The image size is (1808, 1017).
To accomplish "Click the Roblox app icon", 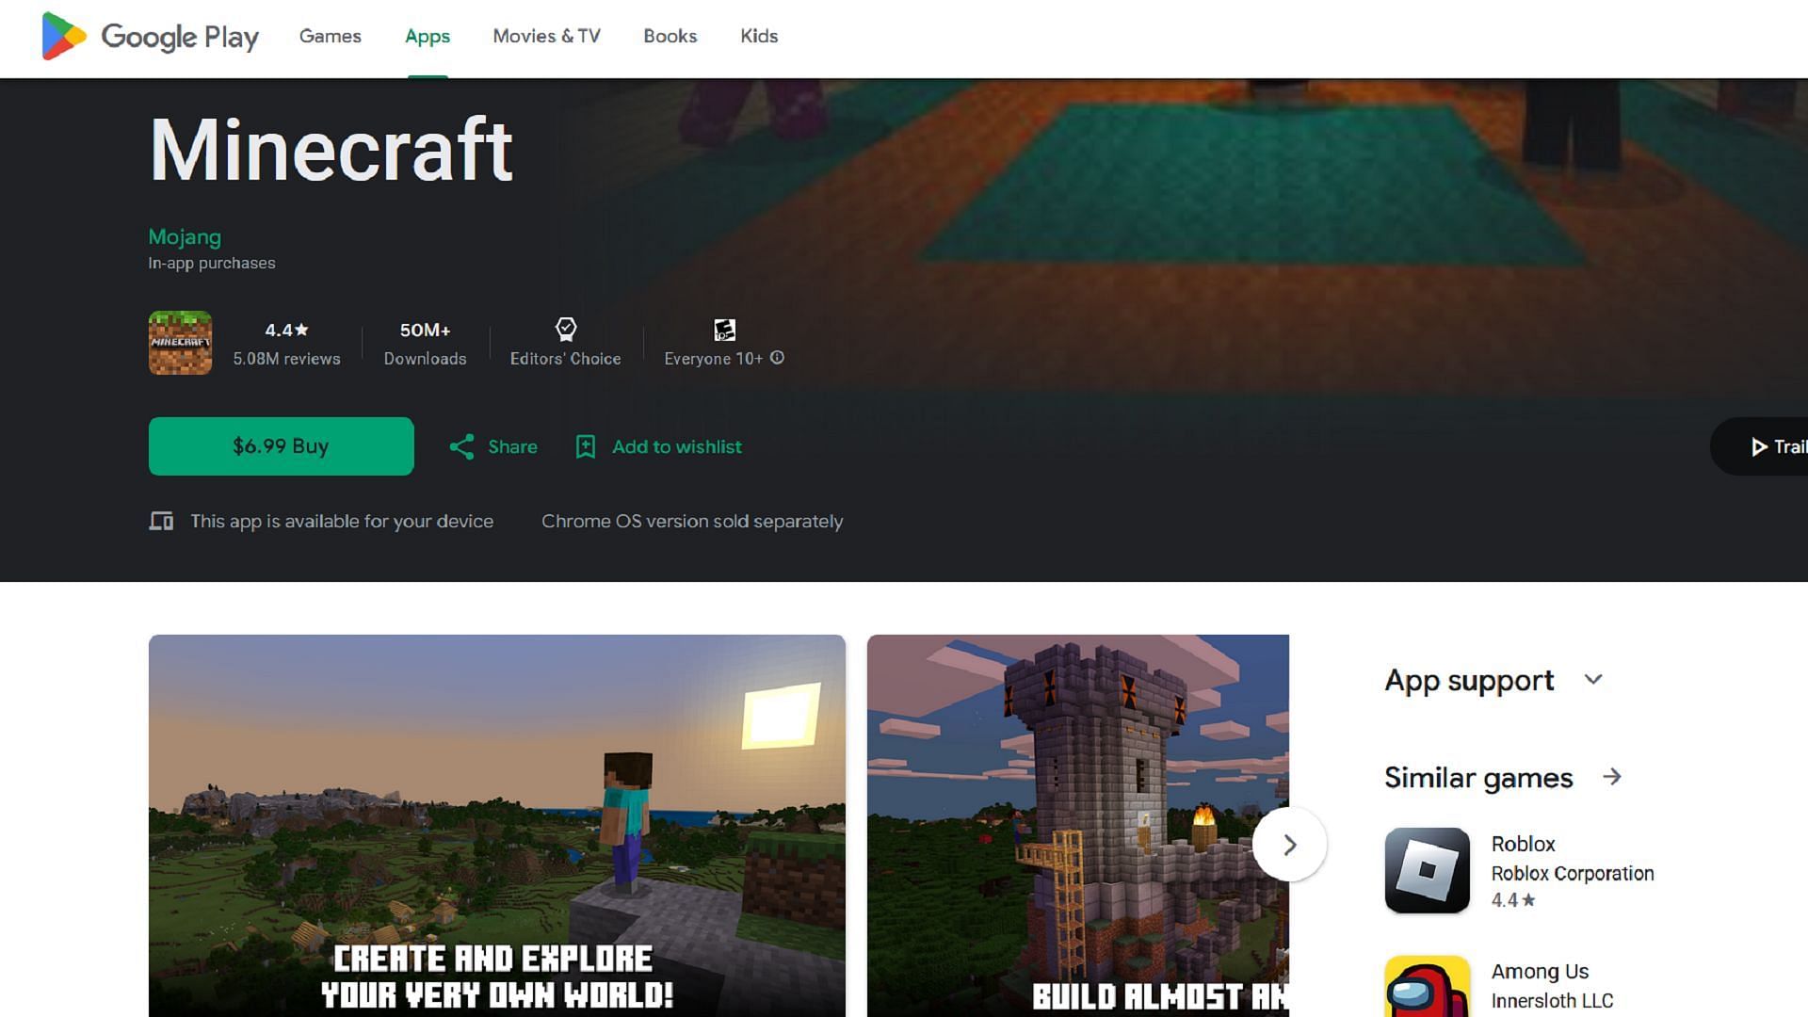I will 1426,869.
